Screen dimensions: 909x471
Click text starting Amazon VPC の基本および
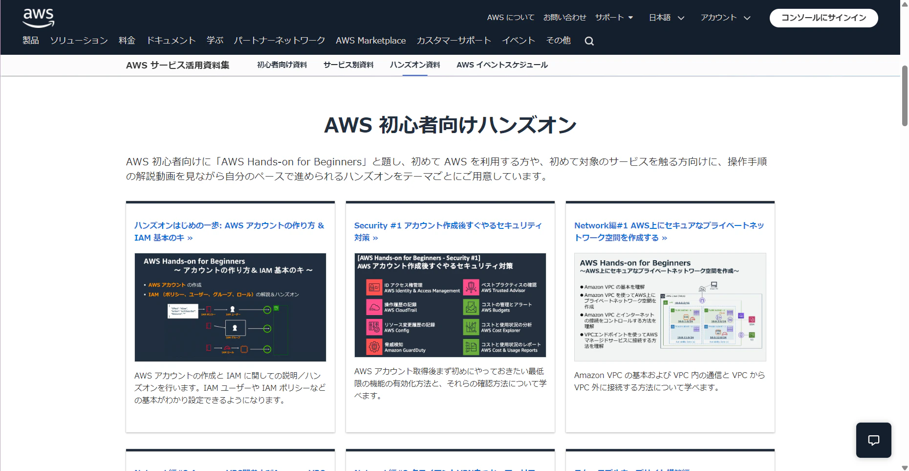click(x=670, y=381)
